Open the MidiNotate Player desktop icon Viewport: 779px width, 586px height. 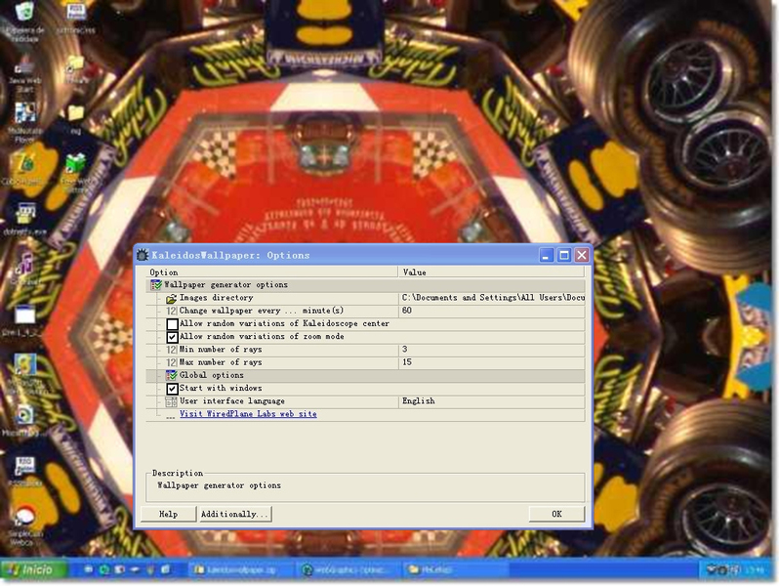click(23, 122)
